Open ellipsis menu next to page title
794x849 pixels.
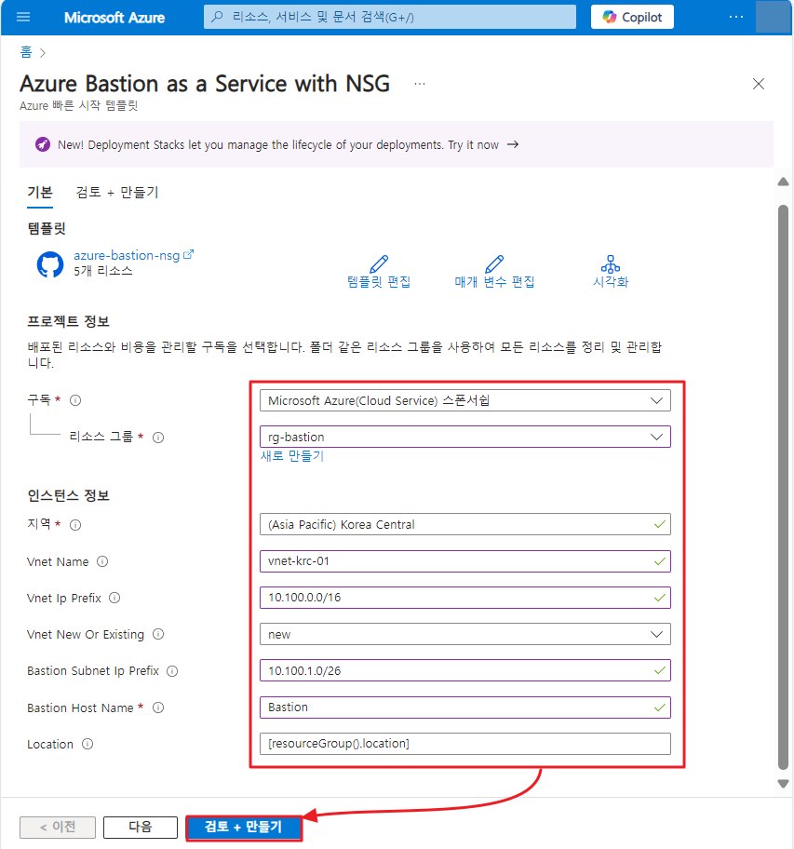click(420, 84)
